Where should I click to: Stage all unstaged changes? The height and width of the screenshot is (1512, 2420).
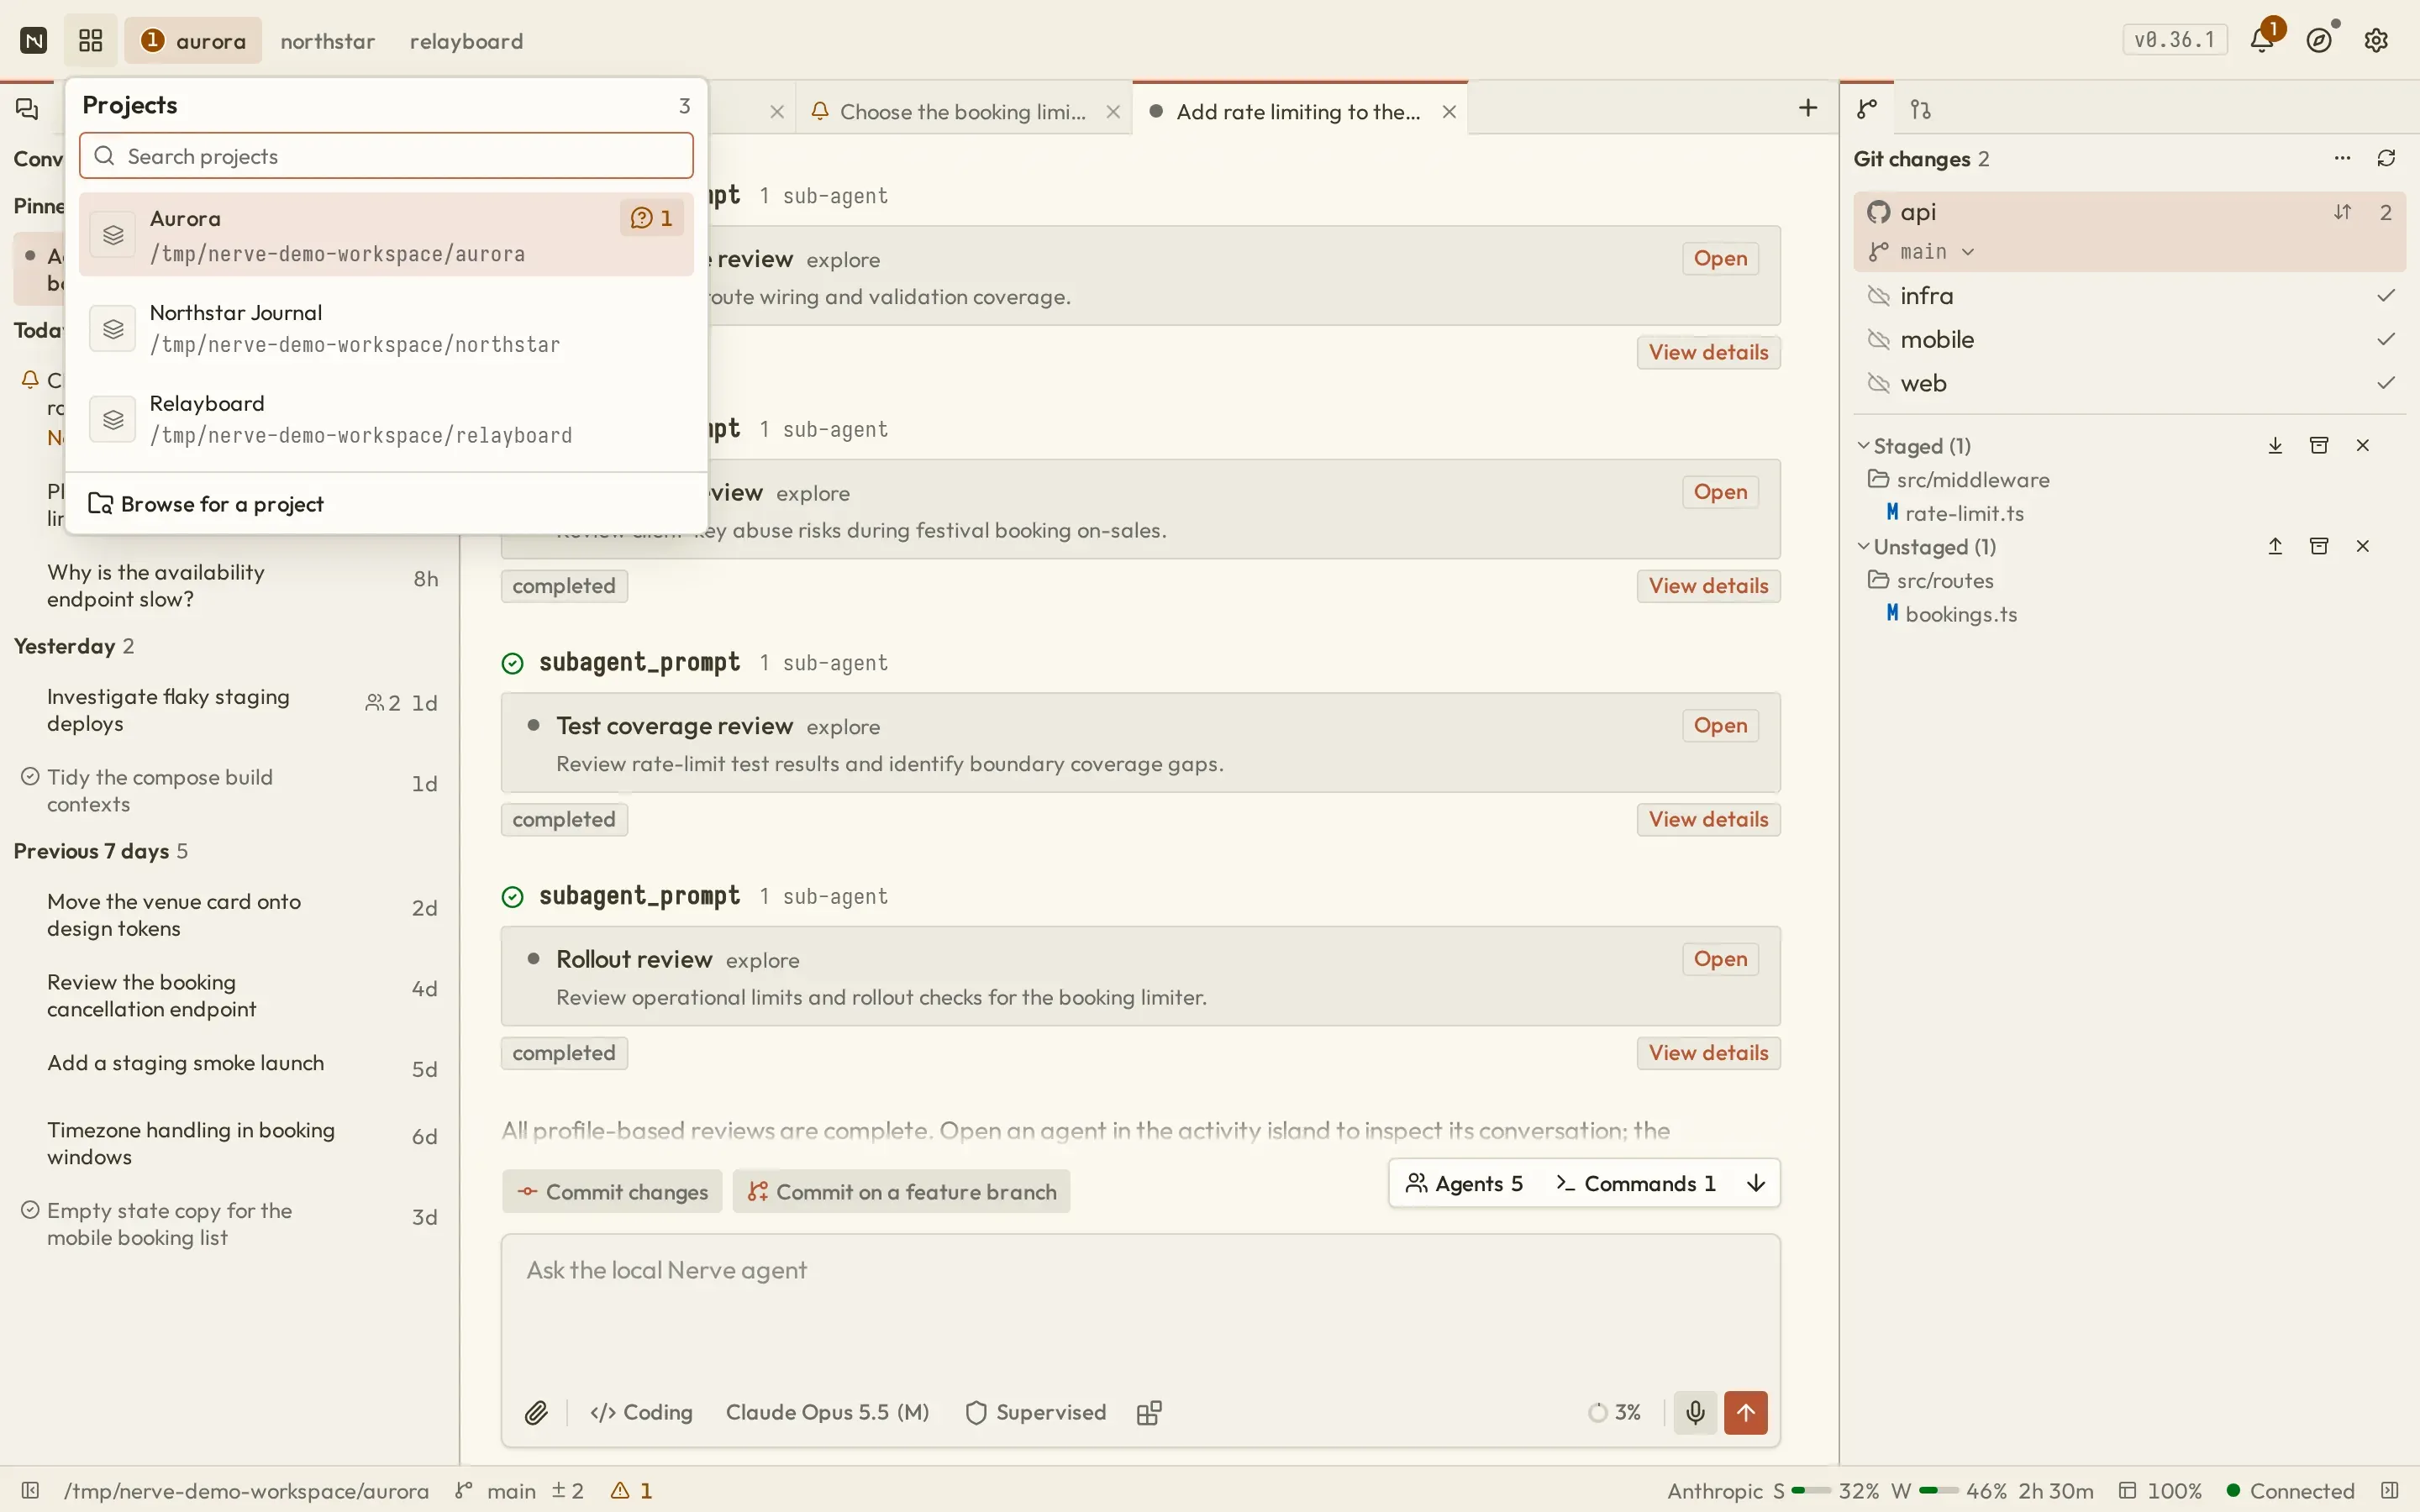pos(2275,546)
